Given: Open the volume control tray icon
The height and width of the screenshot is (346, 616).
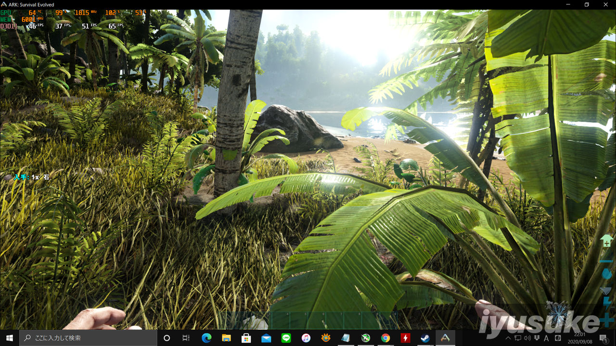Looking at the screenshot, I should [x=527, y=338].
